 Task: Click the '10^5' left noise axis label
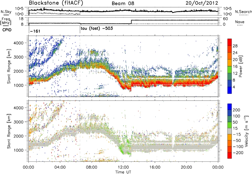19,8
